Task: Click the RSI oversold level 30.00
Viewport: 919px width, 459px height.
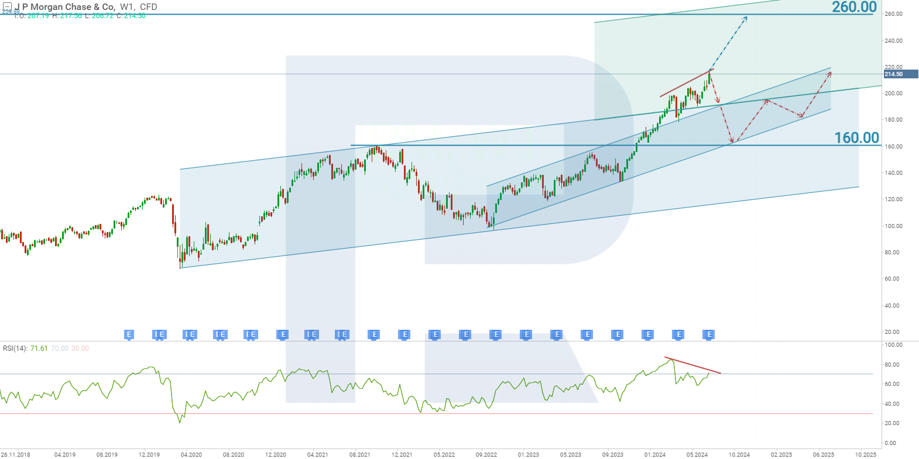Action: coord(80,348)
